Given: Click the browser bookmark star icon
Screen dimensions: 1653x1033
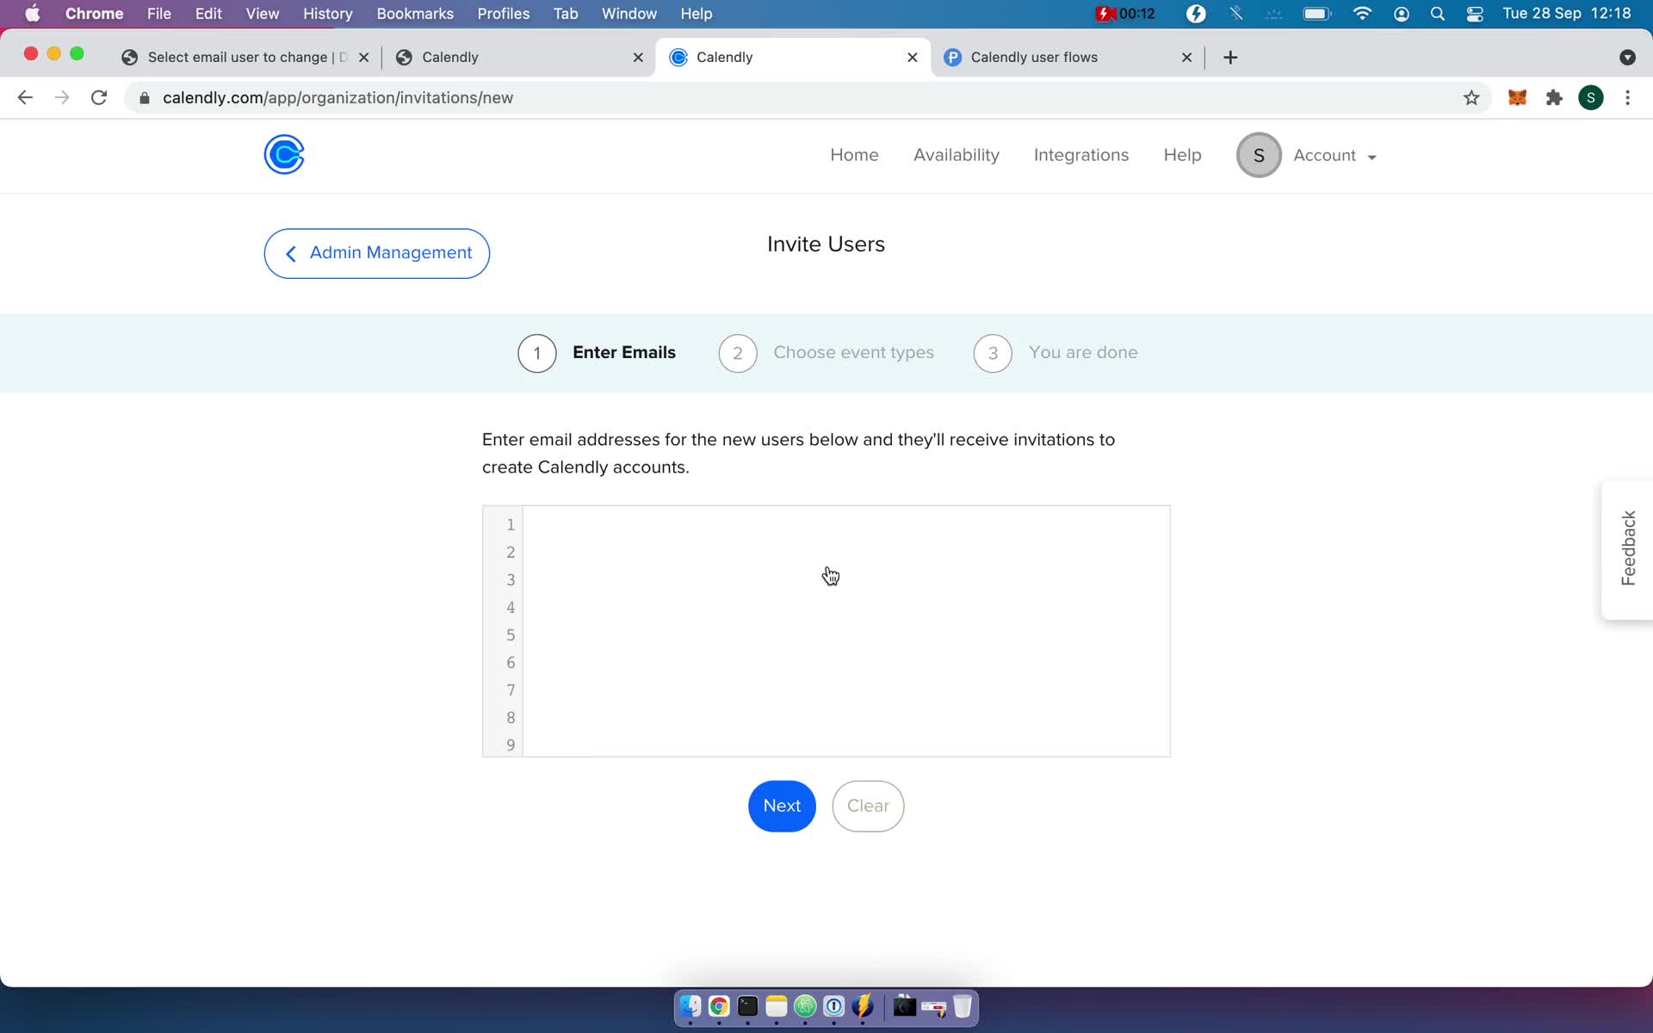Looking at the screenshot, I should point(1471,96).
